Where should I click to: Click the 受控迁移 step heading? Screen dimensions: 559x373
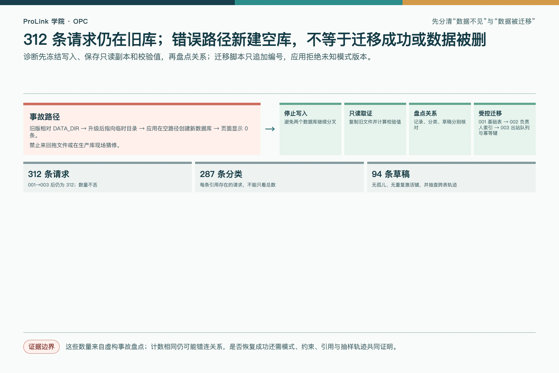coord(490,113)
